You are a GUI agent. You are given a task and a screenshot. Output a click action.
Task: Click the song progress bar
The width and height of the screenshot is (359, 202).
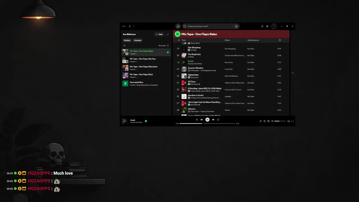pos(207,123)
